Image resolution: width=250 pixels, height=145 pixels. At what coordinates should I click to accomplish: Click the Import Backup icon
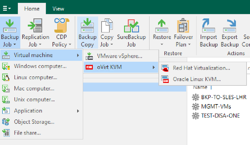coord(208,26)
